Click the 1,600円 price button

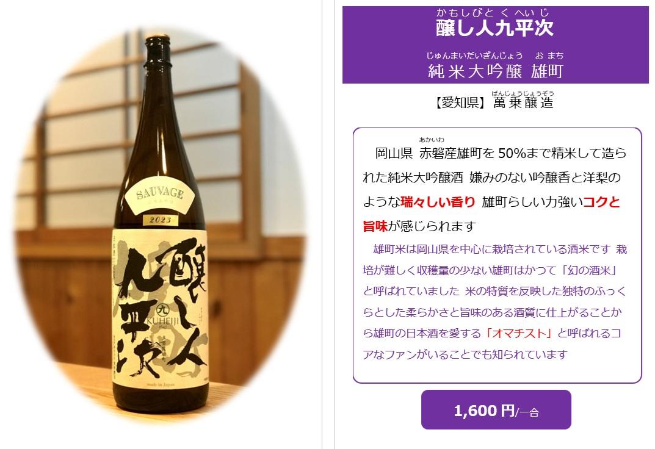click(496, 410)
